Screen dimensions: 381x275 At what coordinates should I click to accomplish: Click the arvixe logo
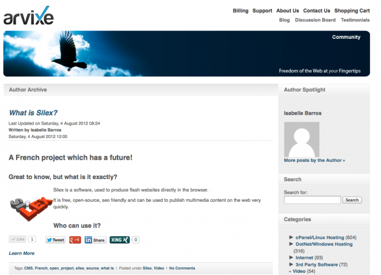click(x=29, y=16)
